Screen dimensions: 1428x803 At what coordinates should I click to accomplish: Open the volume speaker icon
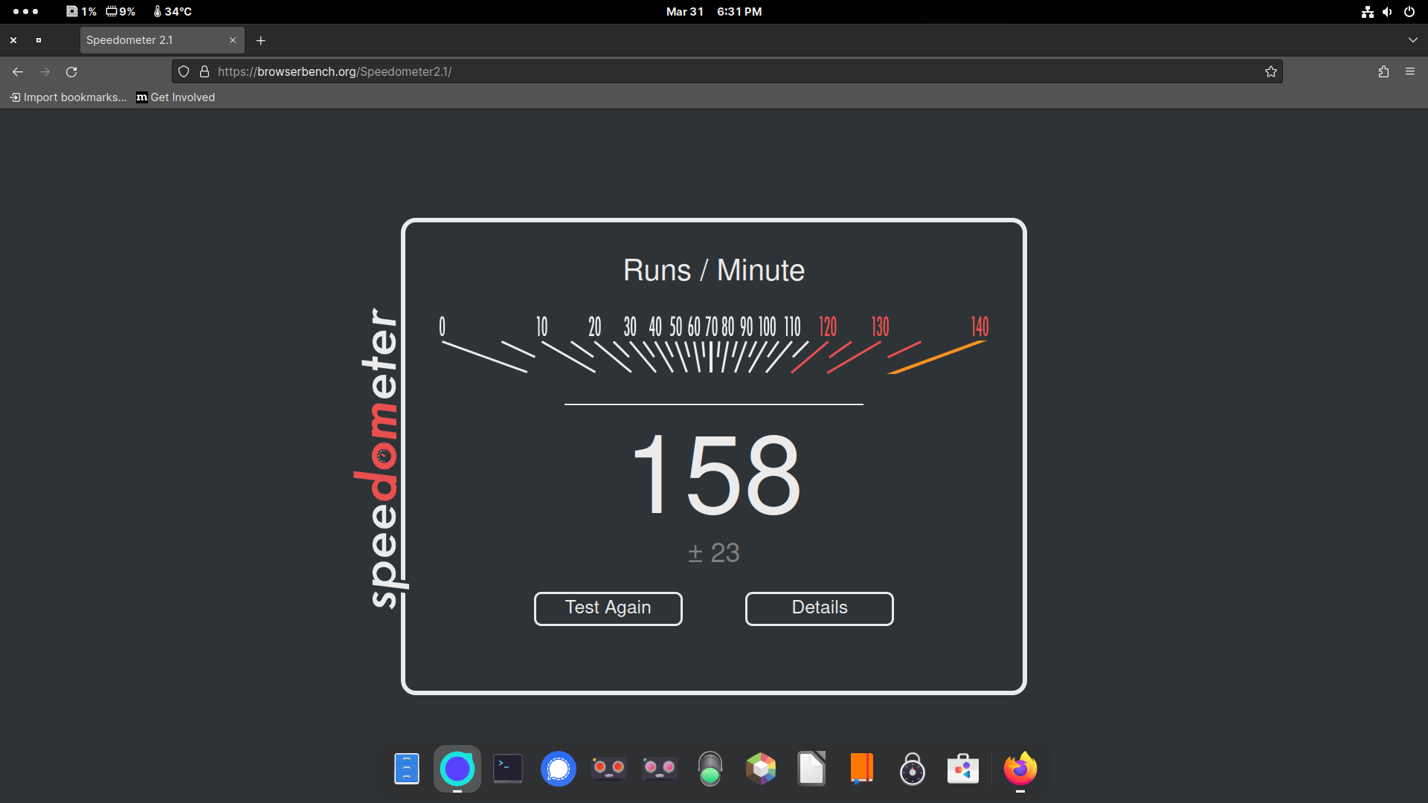1387,12
